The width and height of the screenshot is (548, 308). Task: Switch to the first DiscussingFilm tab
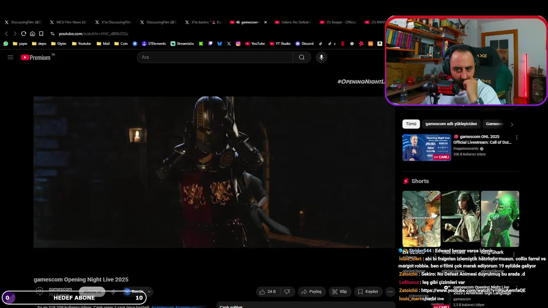tap(23, 22)
